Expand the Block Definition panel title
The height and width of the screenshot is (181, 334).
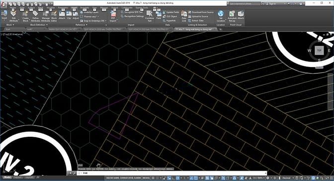[39, 25]
